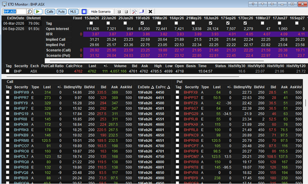
Task: Click the security search magnifier icon
Action: coord(30,12)
